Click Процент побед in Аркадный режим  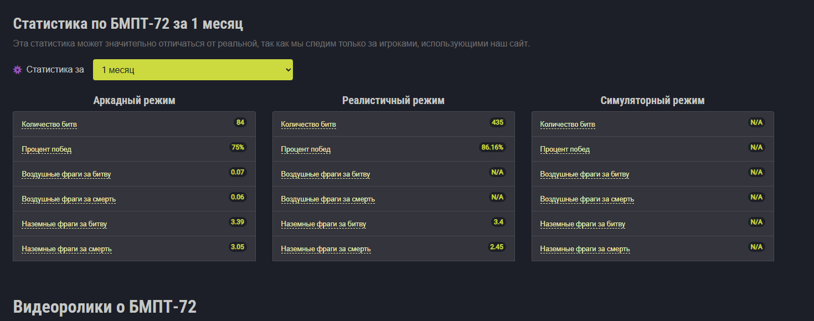(47, 149)
